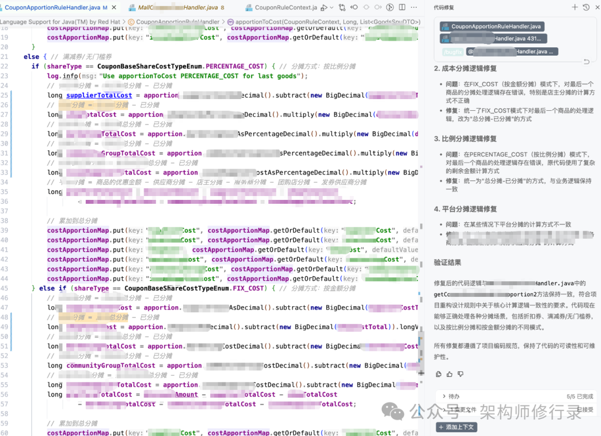Click the CouponApportionRuleHandler class breadcrumb

174,22
